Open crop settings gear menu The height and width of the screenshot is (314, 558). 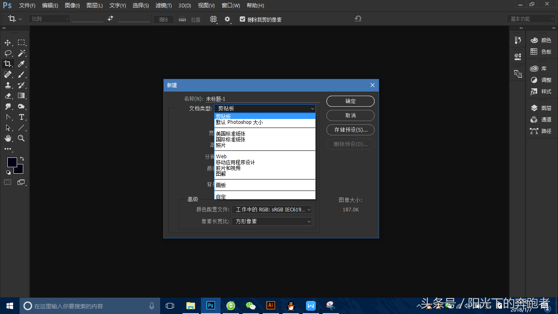tap(228, 19)
